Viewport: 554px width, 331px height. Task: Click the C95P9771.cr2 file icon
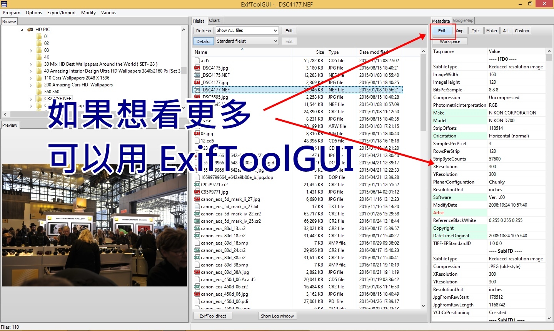[197, 184]
